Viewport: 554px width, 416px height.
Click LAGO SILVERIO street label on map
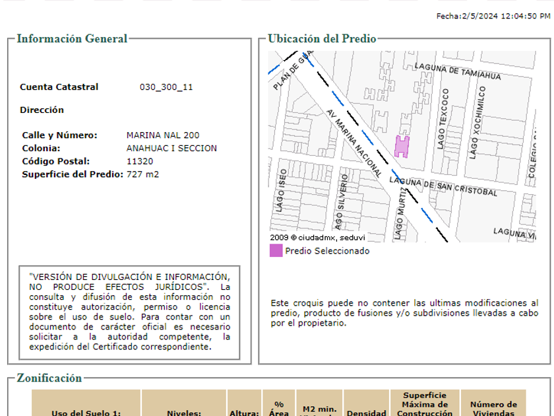click(342, 201)
